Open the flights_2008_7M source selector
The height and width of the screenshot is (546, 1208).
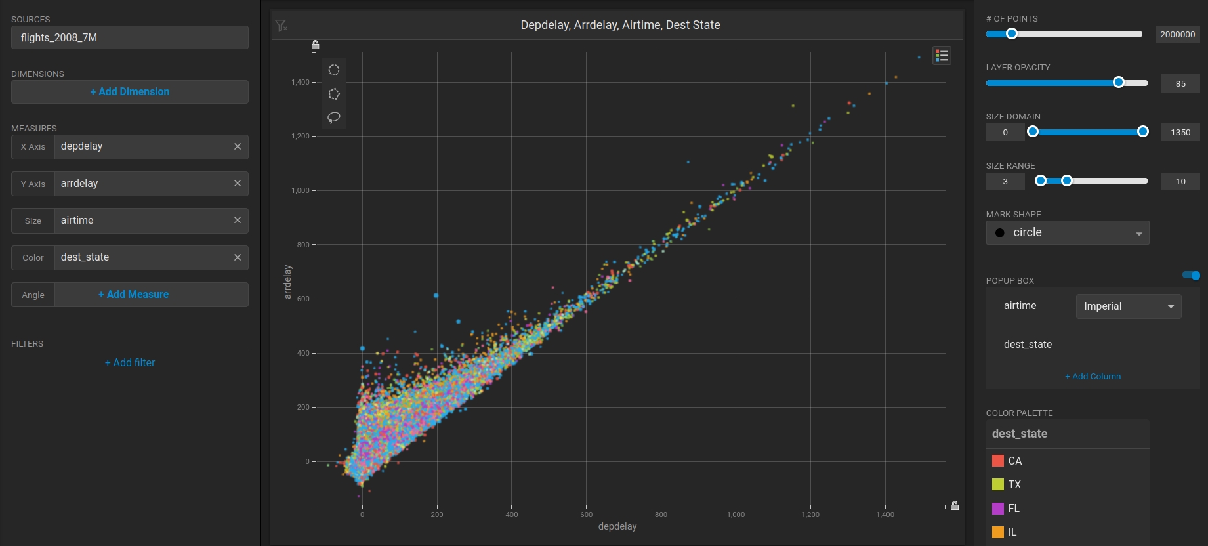130,37
